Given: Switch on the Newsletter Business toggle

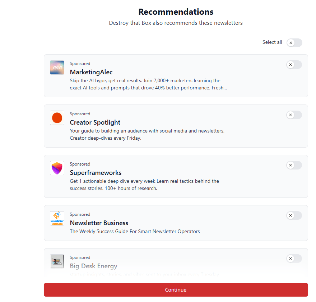Looking at the screenshot, I should point(294,215).
